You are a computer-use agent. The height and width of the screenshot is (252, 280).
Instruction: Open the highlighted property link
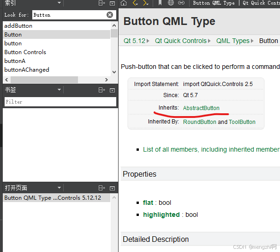(x=161, y=215)
